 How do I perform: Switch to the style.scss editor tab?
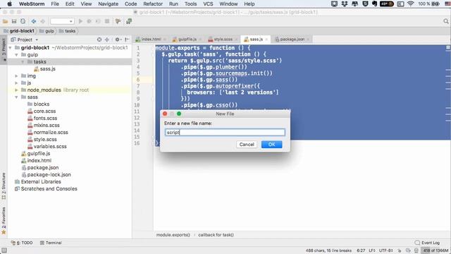[x=223, y=40]
